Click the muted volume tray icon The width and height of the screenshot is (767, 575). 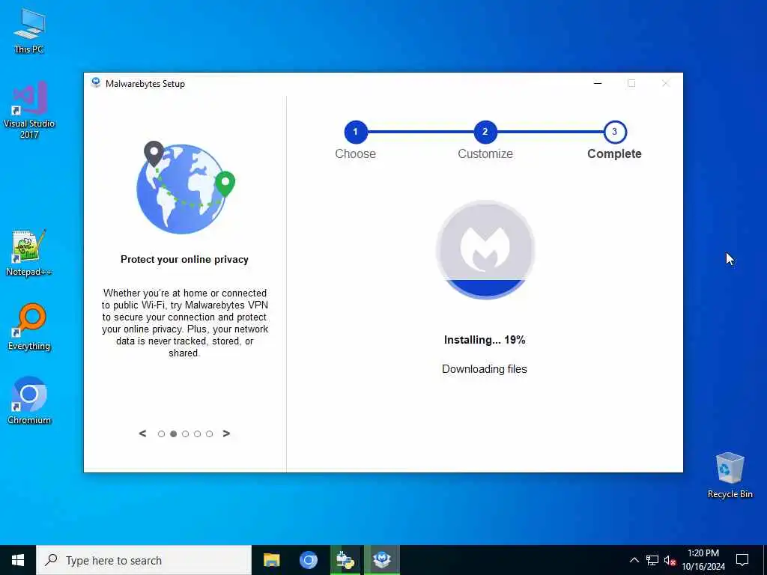point(670,560)
